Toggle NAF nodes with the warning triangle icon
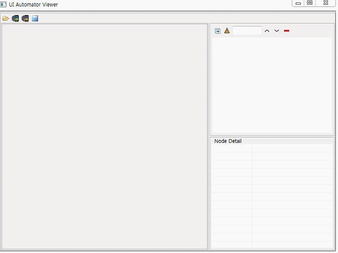338x253 pixels. [x=227, y=31]
